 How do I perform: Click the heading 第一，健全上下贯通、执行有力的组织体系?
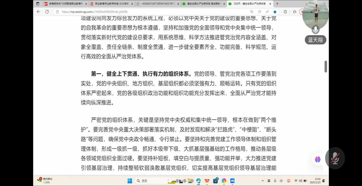point(142,74)
